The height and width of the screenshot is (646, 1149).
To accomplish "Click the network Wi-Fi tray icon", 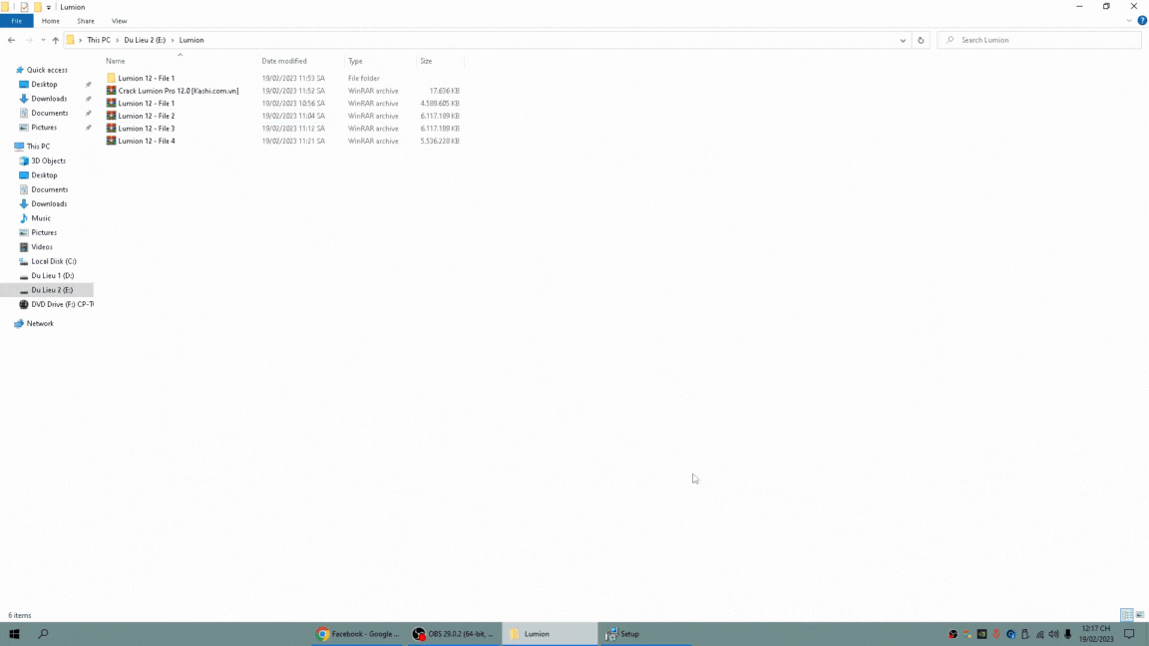I will tap(1040, 634).
